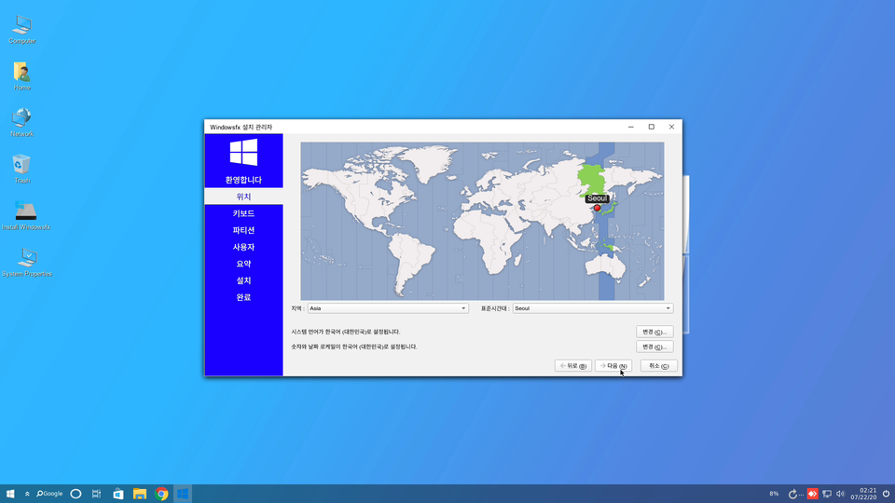Image resolution: width=895 pixels, height=503 pixels.
Task: Proceed with the 다음 next button
Action: click(613, 365)
